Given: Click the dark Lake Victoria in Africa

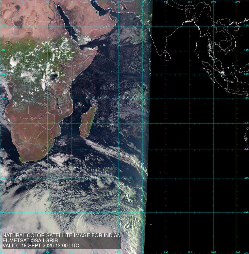Looking at the screenshot, I should (x=54, y=77).
